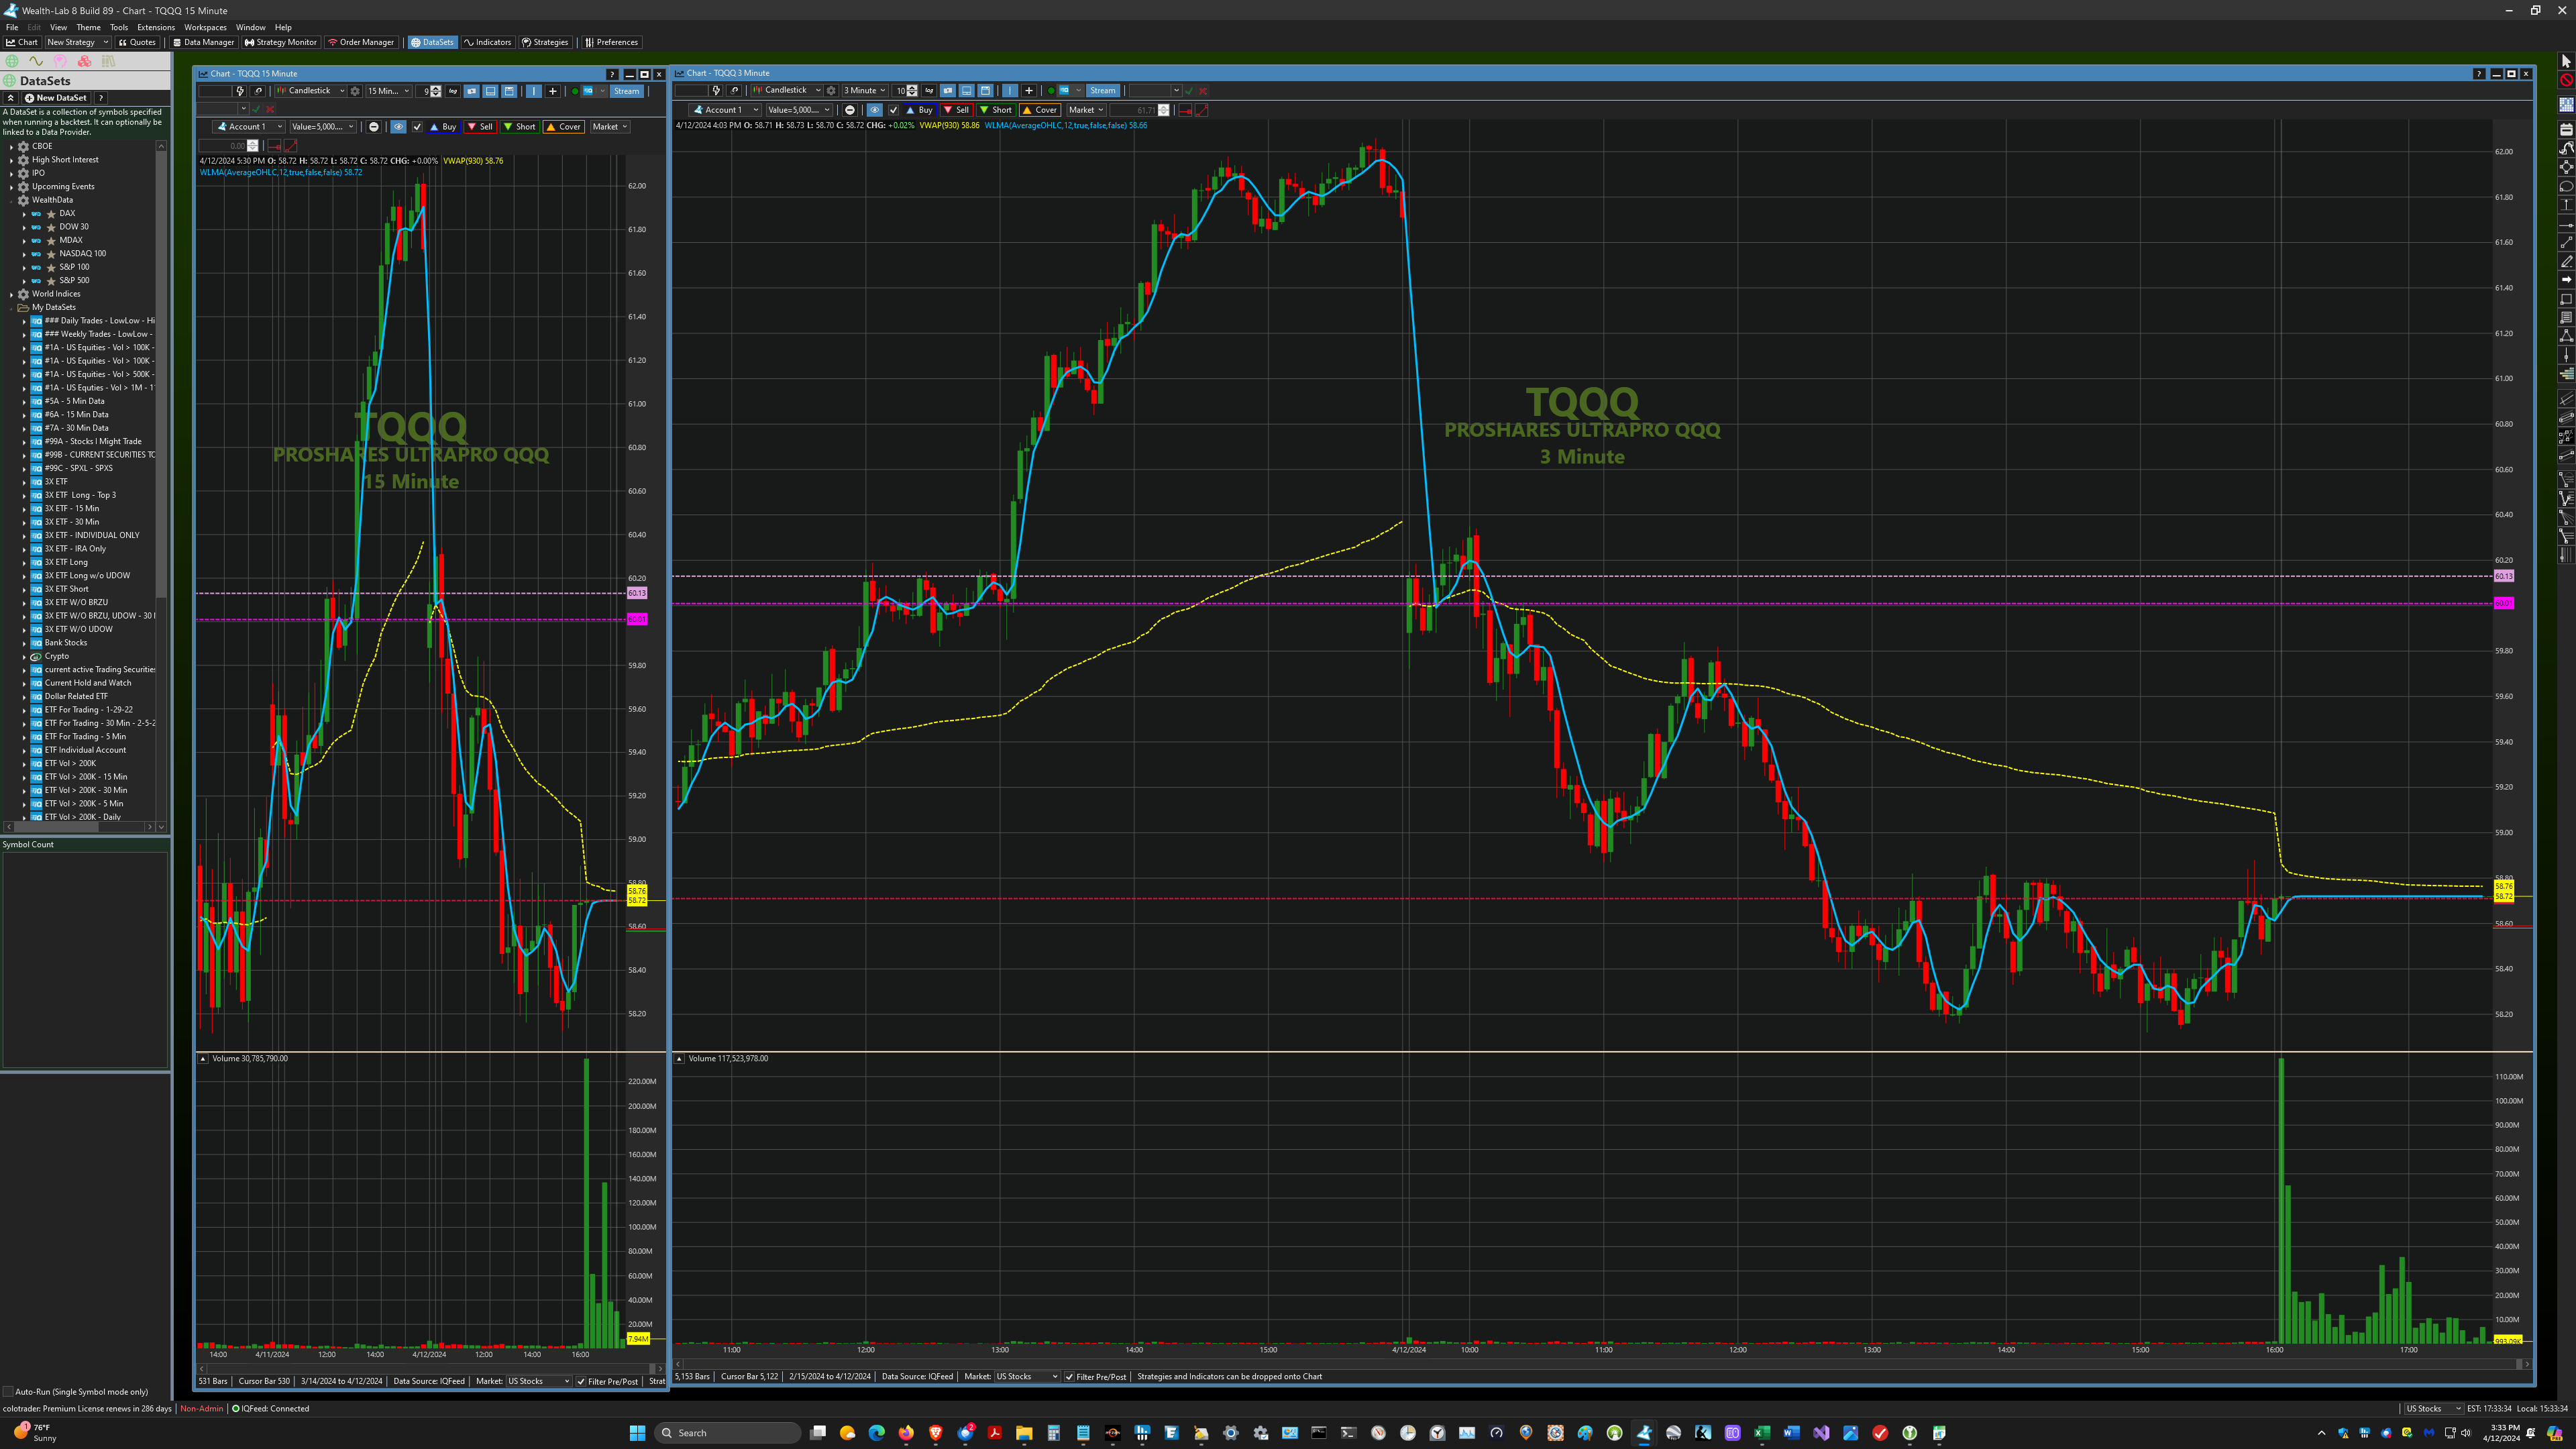The image size is (2576, 1449).
Task: Open Word from the Windows taskbar
Action: coord(1791,1433)
